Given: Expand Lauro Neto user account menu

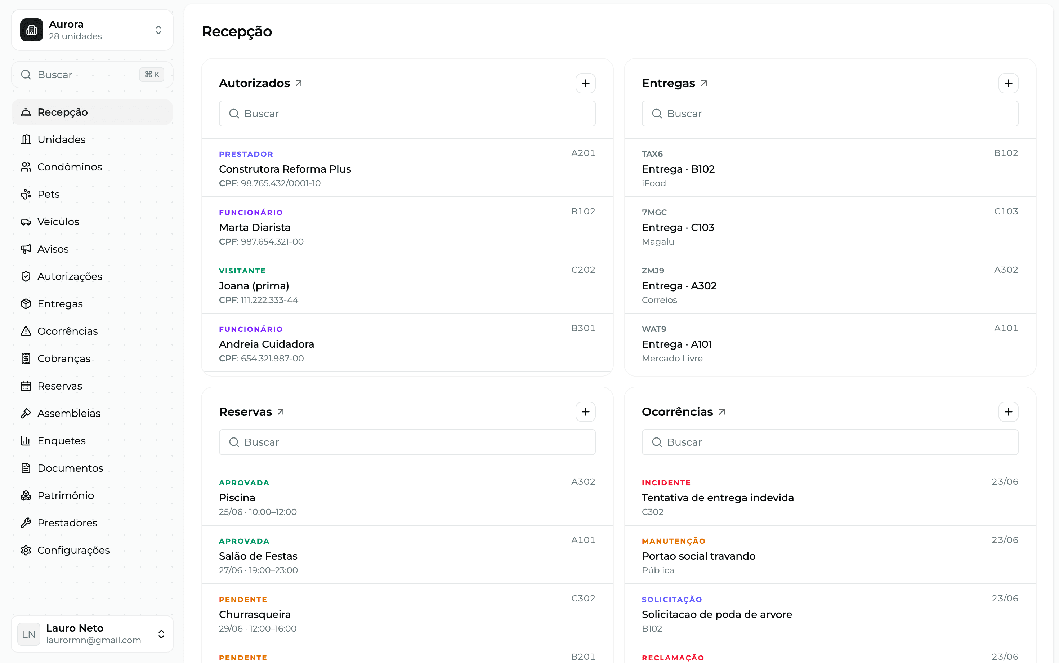Looking at the screenshot, I should 92,634.
